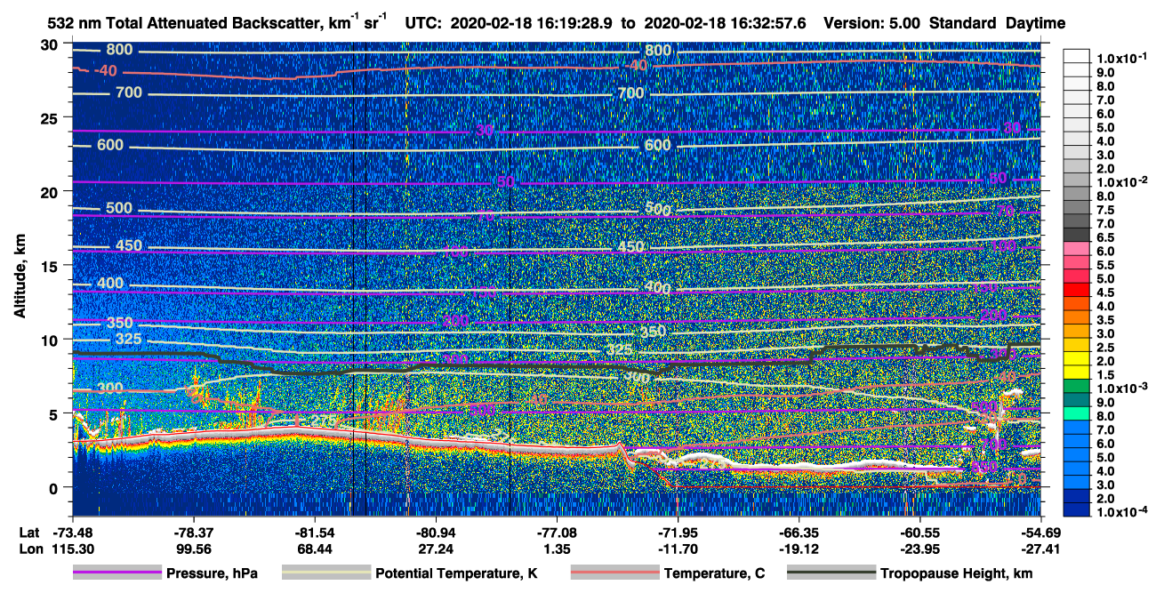Click the 'UTC:' label in header
Image resolution: width=1156 pixels, height=593 pixels.
(x=423, y=24)
